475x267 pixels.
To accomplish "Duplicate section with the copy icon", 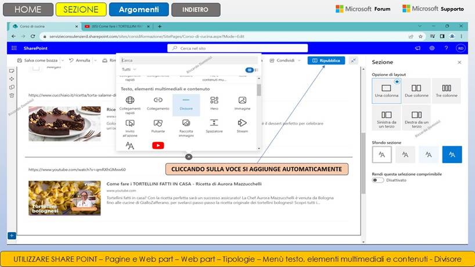I will pos(12,87).
